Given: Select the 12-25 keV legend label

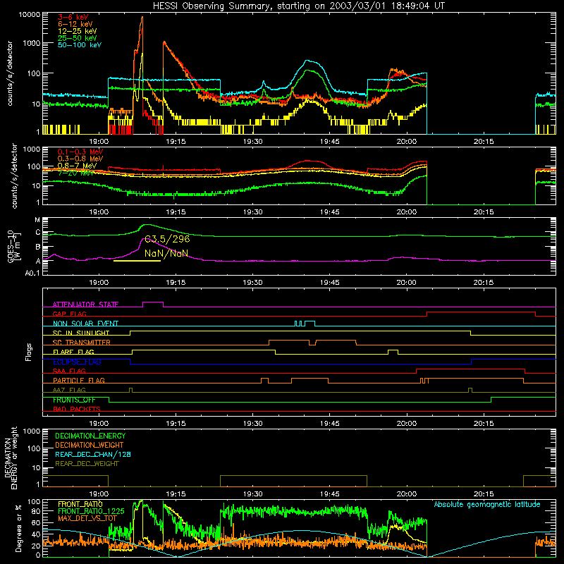Looking at the screenshot, I should click(78, 31).
